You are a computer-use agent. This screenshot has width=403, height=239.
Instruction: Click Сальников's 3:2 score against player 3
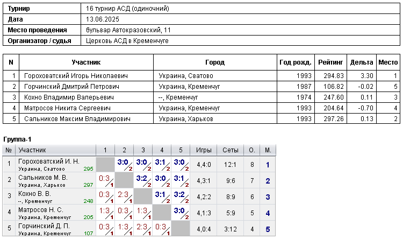coord(141,179)
